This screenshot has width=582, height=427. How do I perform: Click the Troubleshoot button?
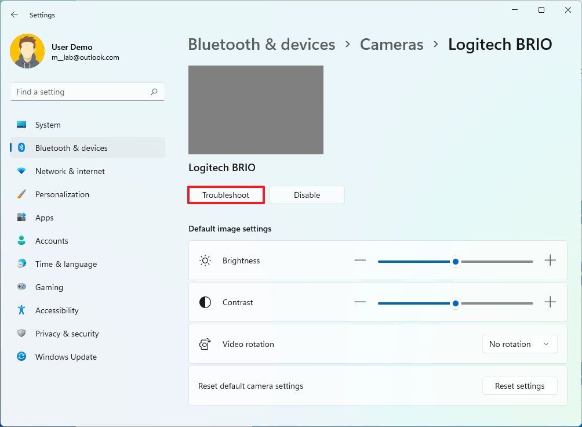coord(225,195)
